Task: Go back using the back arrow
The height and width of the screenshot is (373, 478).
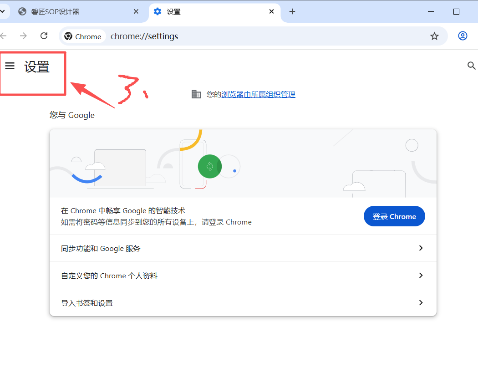Action: point(3,36)
